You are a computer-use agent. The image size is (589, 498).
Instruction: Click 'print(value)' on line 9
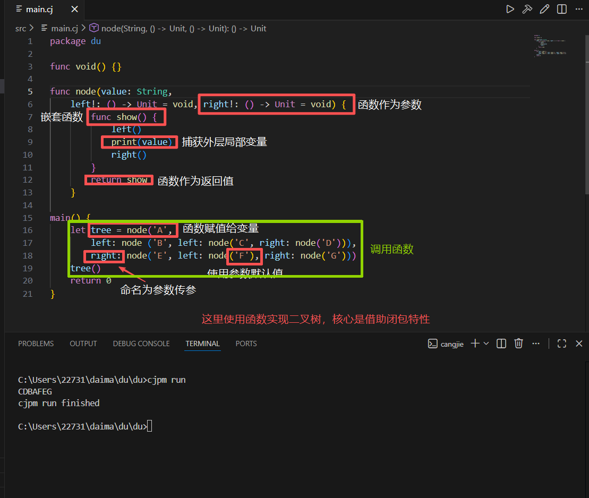coord(142,142)
